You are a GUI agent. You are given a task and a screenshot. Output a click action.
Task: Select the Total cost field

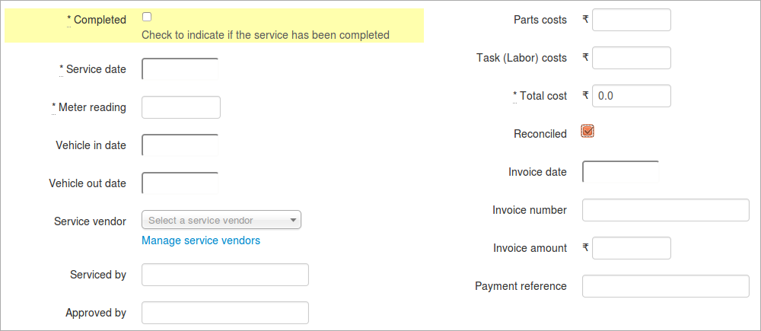click(632, 96)
